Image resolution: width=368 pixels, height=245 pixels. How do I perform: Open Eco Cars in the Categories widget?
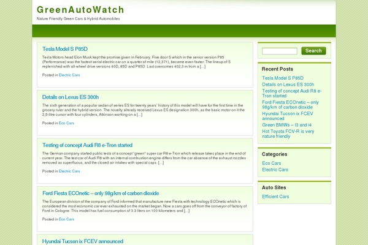pos(272,163)
